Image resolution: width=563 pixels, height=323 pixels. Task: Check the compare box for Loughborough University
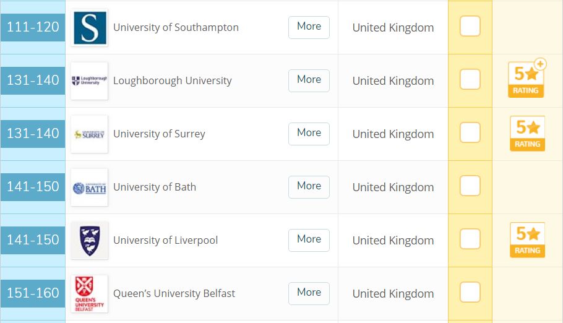click(x=470, y=79)
